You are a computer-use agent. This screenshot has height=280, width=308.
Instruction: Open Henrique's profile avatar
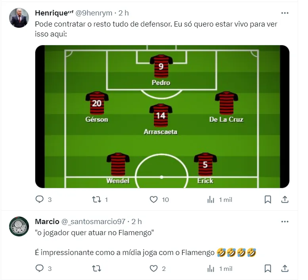19,18
